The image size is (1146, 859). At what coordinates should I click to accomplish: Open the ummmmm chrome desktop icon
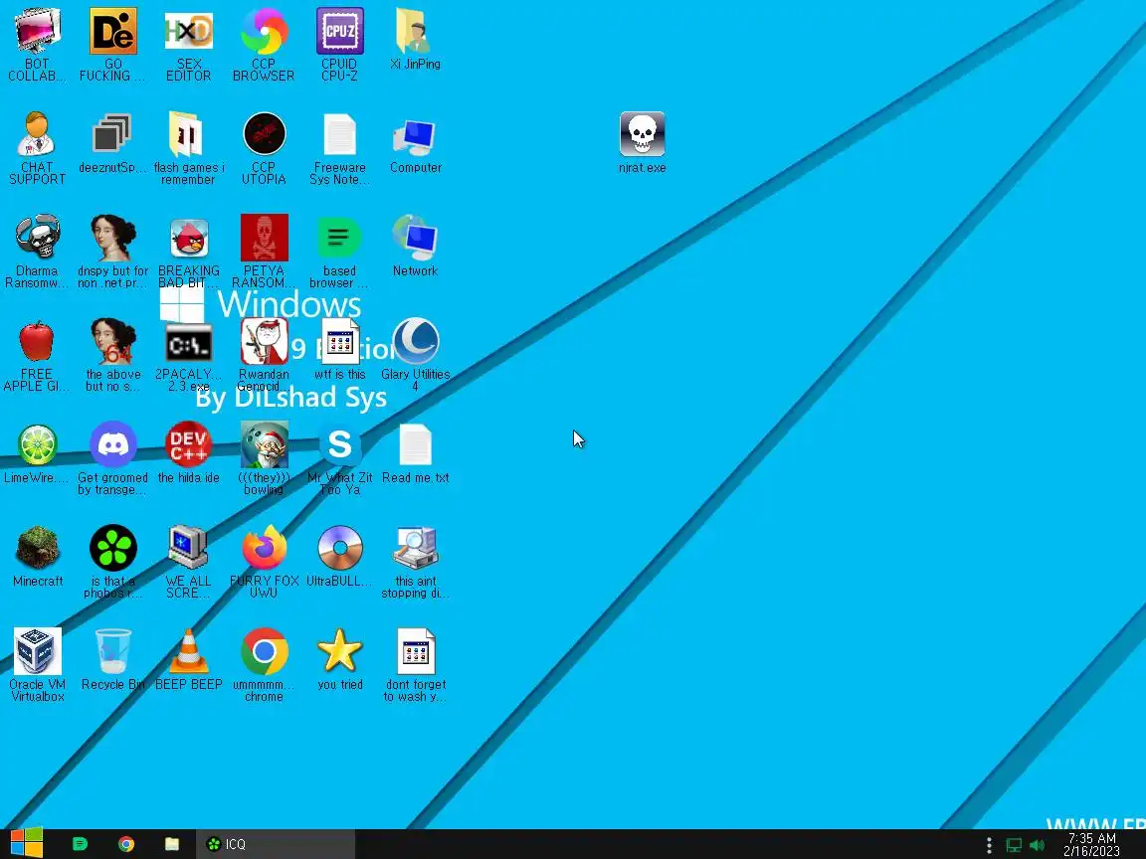click(264, 651)
